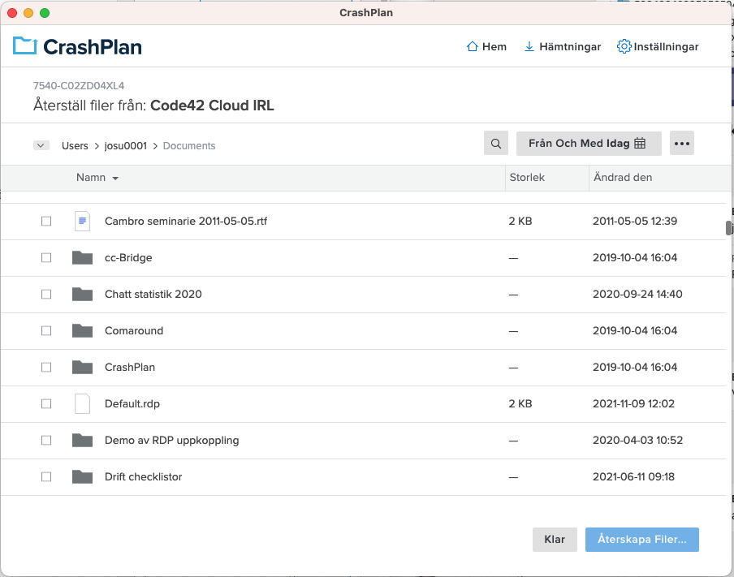Check the CrashPlan folder checkbox
The image size is (734, 577).
tap(46, 368)
